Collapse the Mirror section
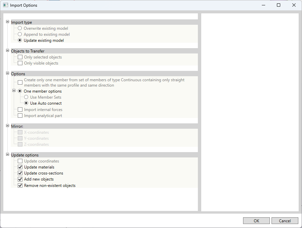302x228 pixels. [7, 126]
